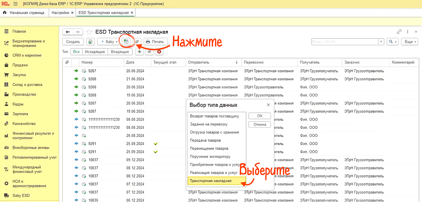Open the Еще dropdown menu

(x=410, y=42)
